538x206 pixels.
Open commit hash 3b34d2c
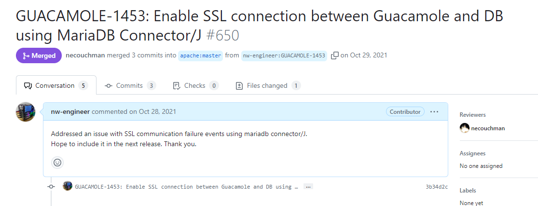437,187
